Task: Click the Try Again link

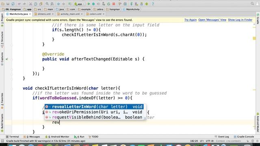Action: pyautogui.click(x=191, y=20)
